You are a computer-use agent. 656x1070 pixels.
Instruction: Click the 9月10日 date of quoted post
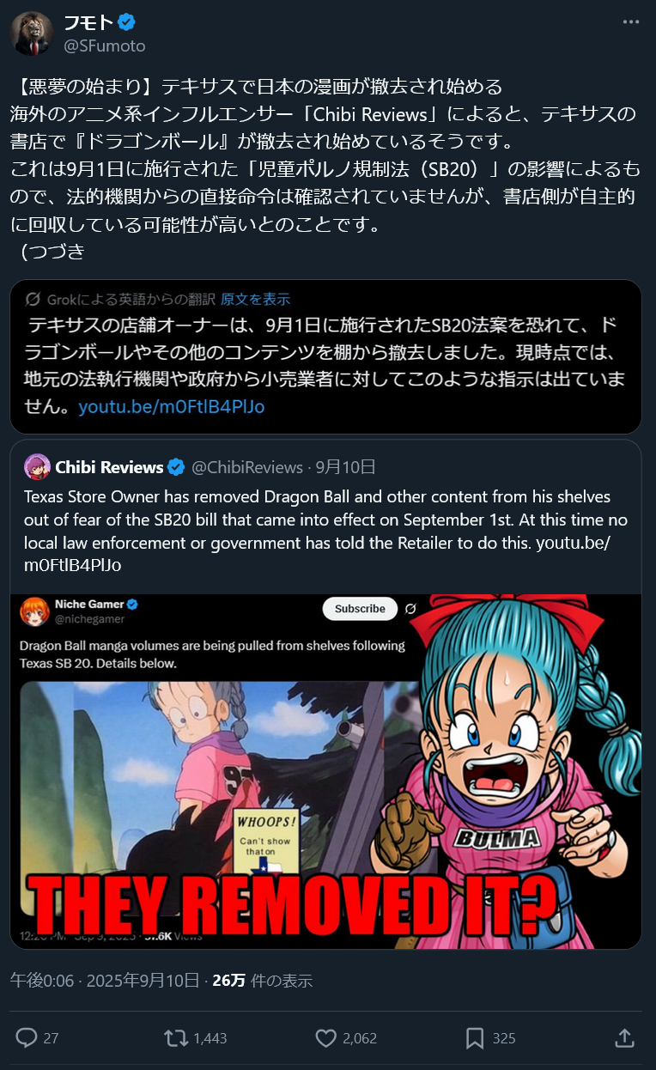click(x=345, y=467)
